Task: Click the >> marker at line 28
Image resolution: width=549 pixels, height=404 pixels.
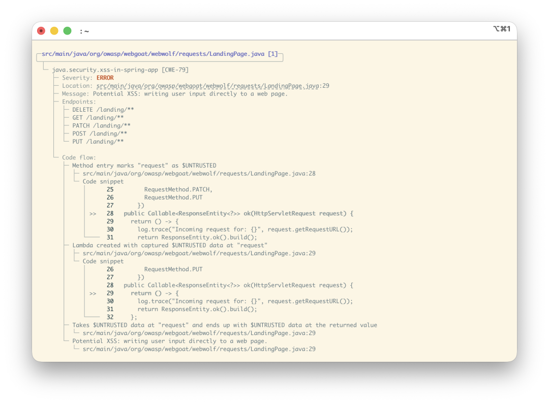Action: point(93,214)
